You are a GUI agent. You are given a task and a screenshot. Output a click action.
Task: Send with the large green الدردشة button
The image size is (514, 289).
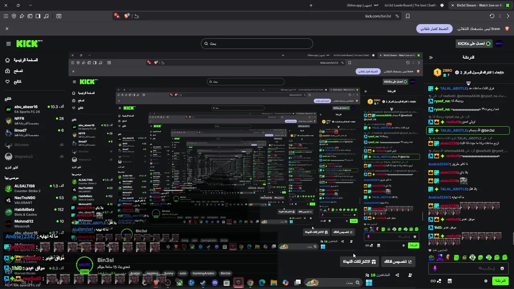pyautogui.click(x=500, y=281)
